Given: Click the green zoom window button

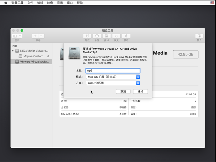Looking at the screenshot, I should [22, 30].
